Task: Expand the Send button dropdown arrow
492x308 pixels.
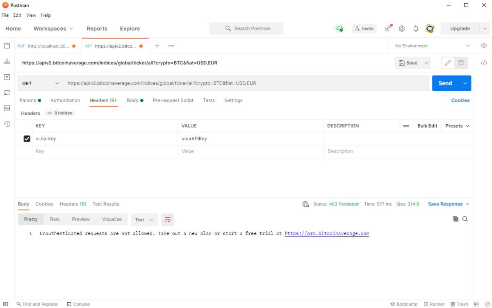Action: 465,83
